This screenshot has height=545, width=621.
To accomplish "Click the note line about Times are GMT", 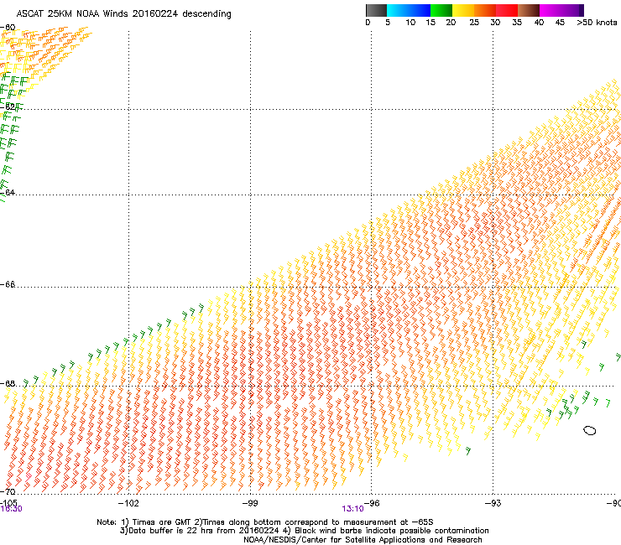I will click(x=265, y=522).
